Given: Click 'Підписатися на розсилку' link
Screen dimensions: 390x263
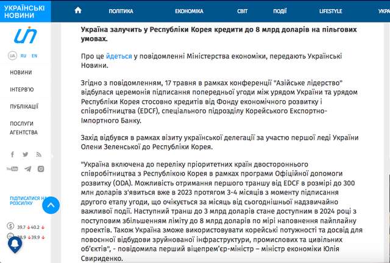Looking at the screenshot, I should pos(26,201).
